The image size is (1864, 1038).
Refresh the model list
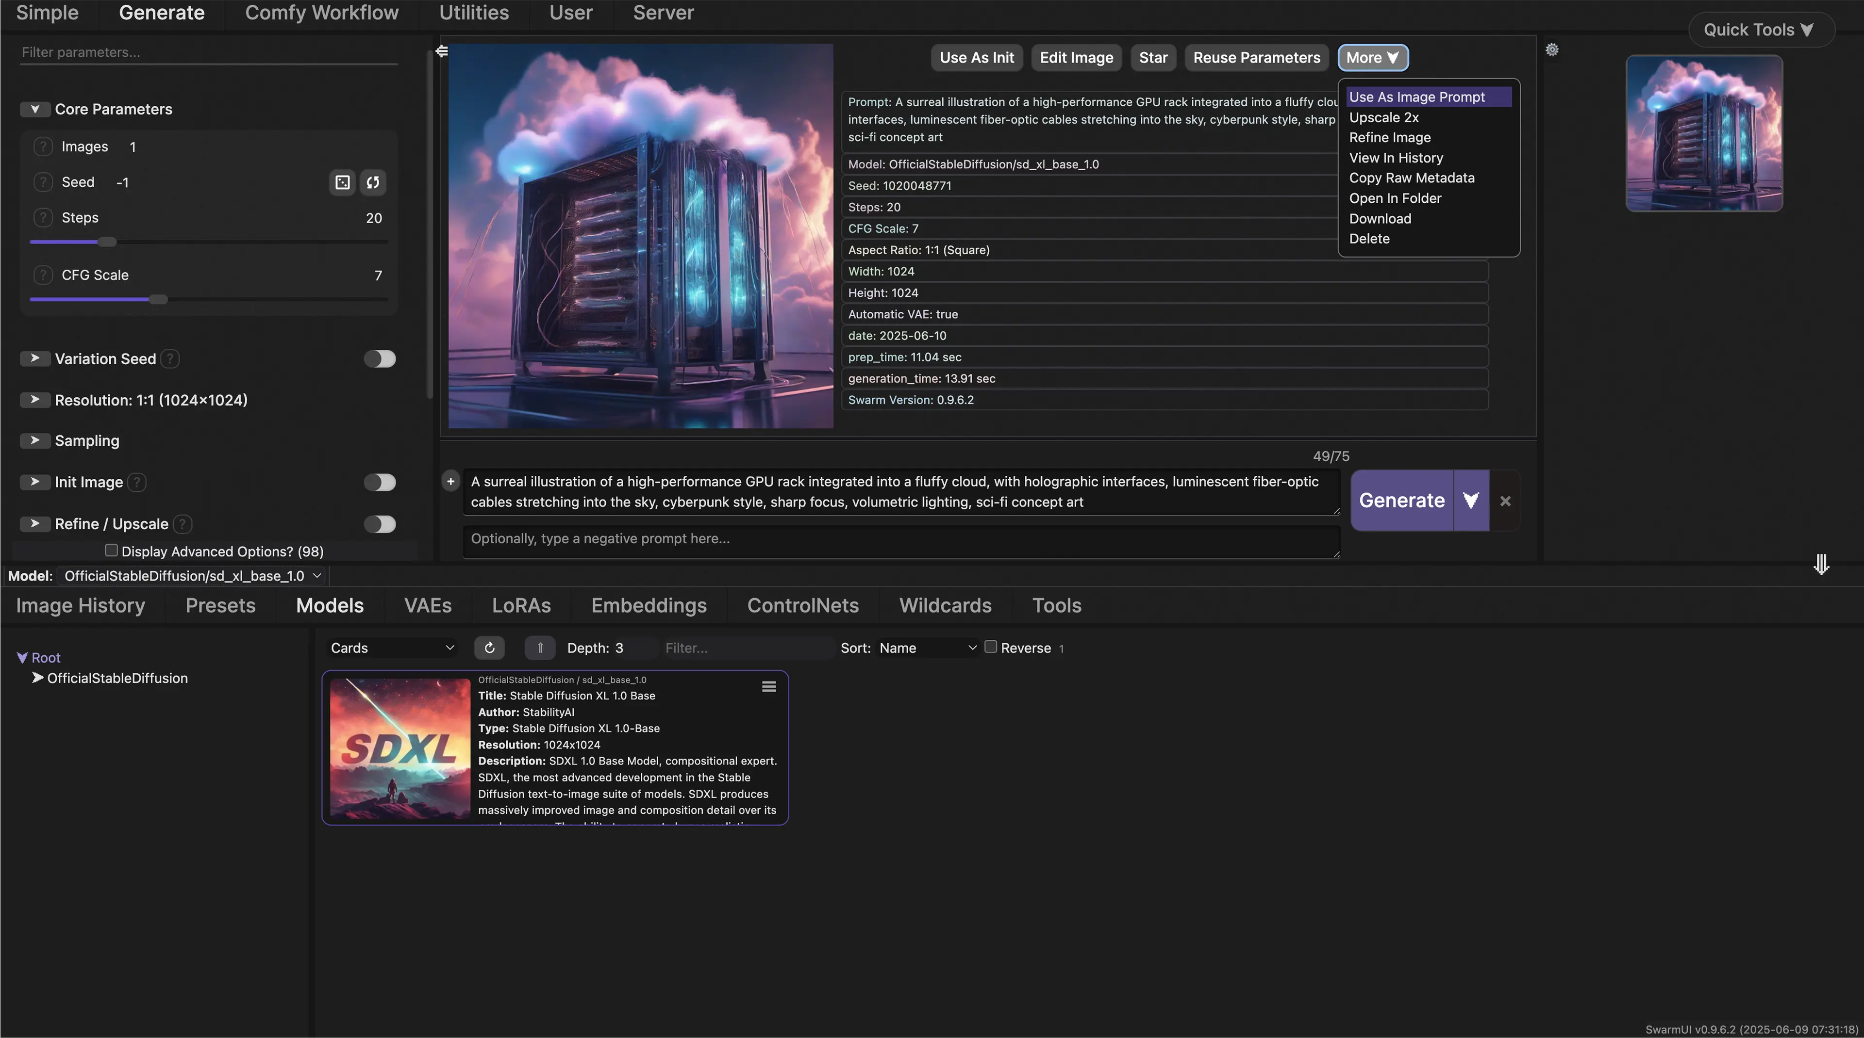(x=489, y=648)
